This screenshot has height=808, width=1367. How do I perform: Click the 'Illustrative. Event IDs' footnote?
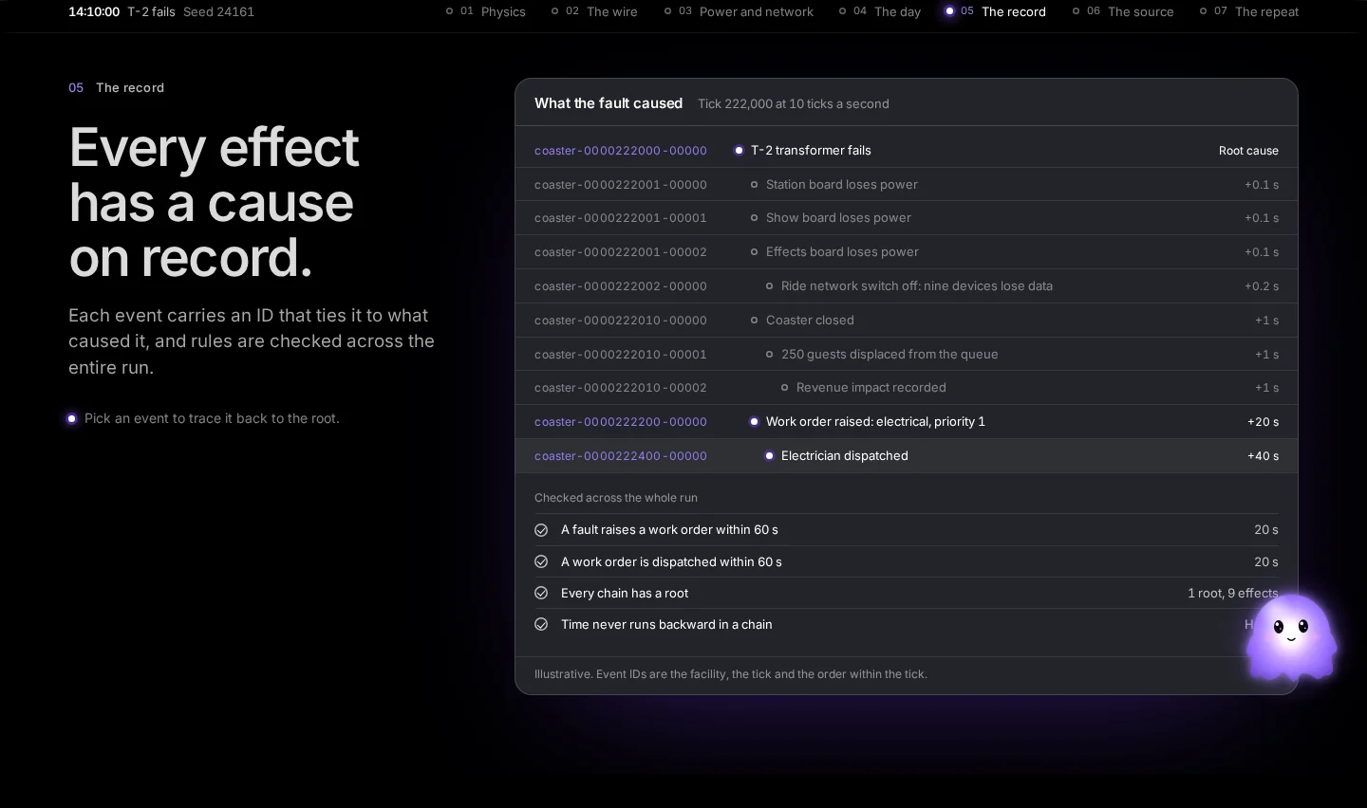coord(731,674)
